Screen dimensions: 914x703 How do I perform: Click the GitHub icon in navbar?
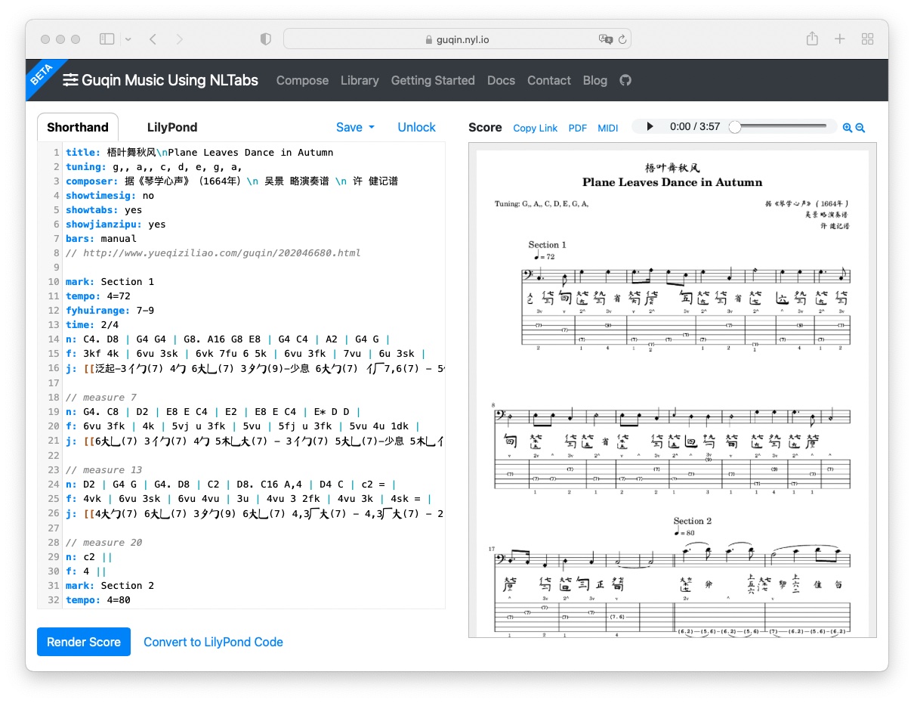point(625,80)
